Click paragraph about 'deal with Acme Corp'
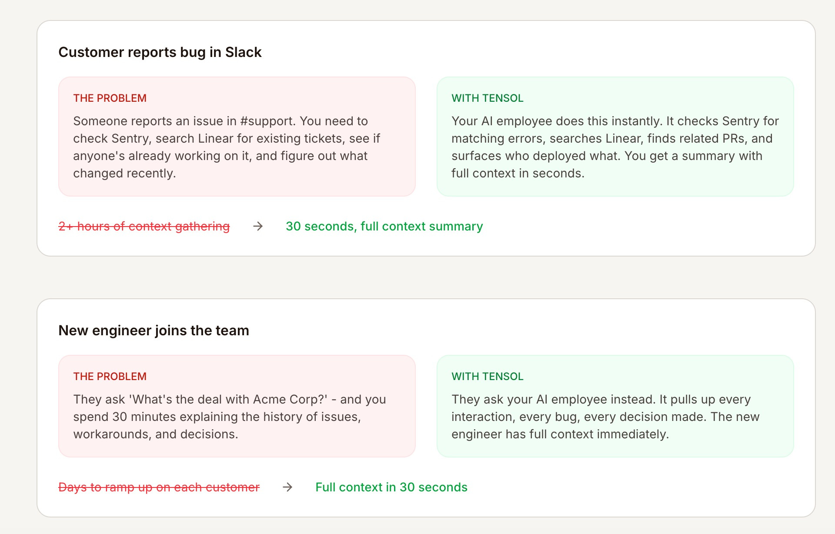 (229, 417)
